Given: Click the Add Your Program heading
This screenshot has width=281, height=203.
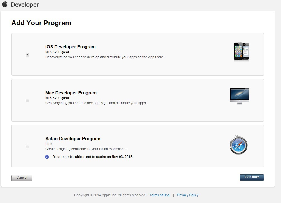Looking at the screenshot, I should coord(41,23).
